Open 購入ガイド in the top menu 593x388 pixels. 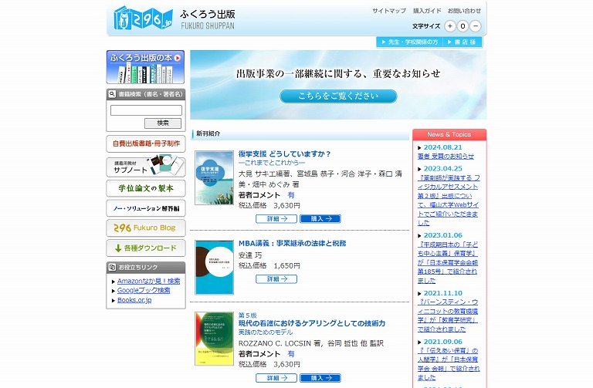[427, 11]
